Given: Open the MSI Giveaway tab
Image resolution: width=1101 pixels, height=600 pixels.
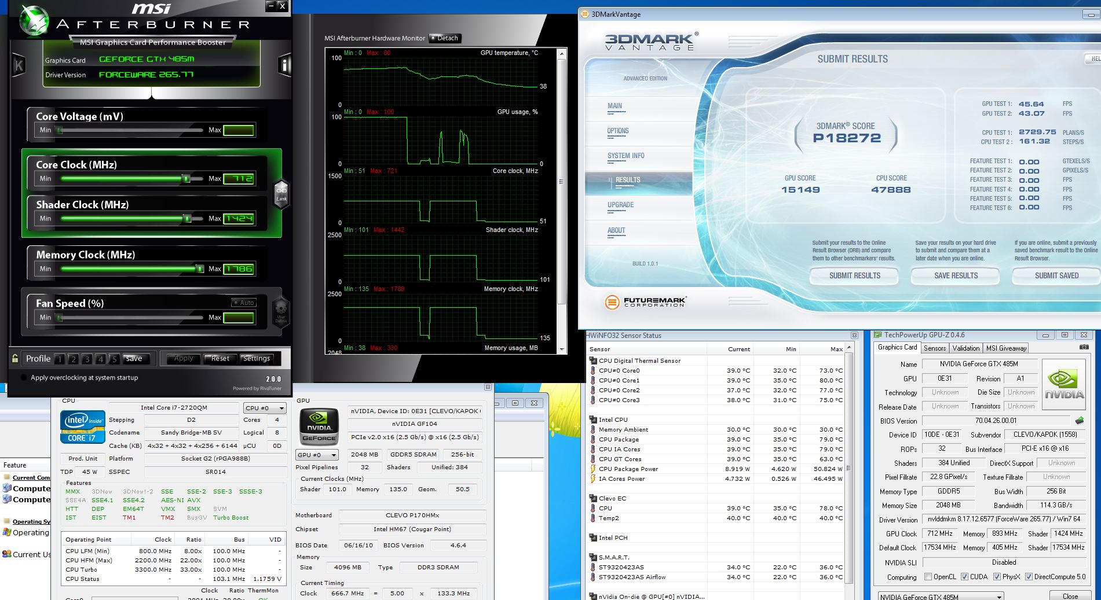Looking at the screenshot, I should [1006, 348].
